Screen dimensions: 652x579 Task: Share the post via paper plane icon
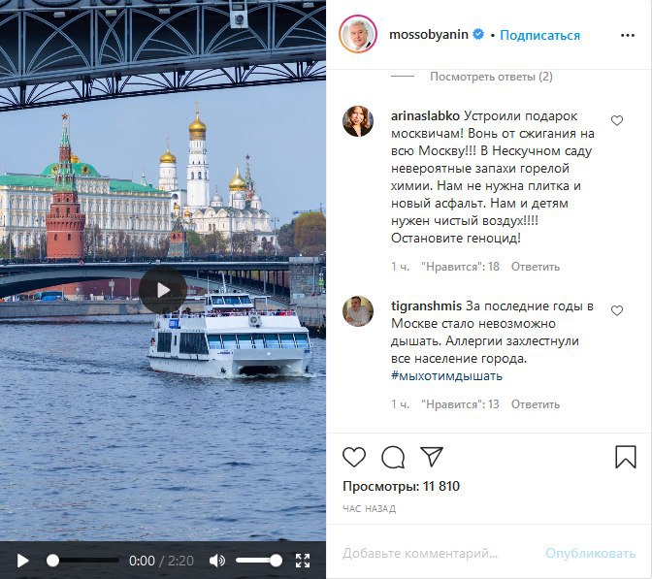coord(432,457)
